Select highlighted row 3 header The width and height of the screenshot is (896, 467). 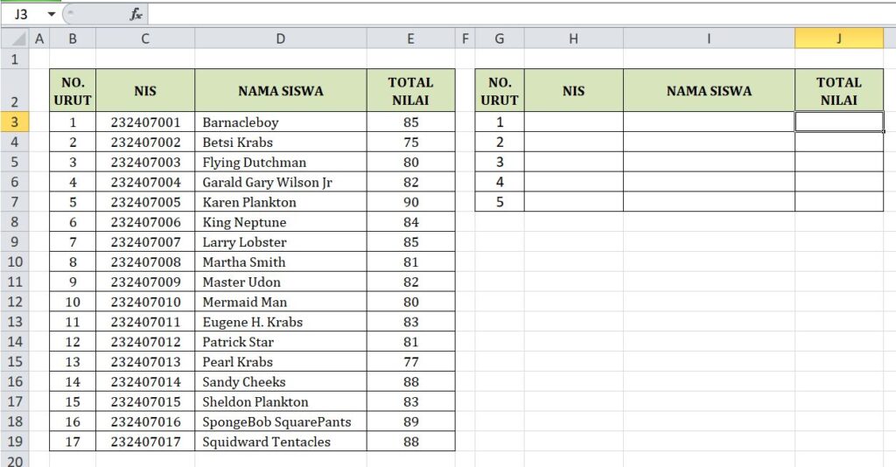(15, 122)
